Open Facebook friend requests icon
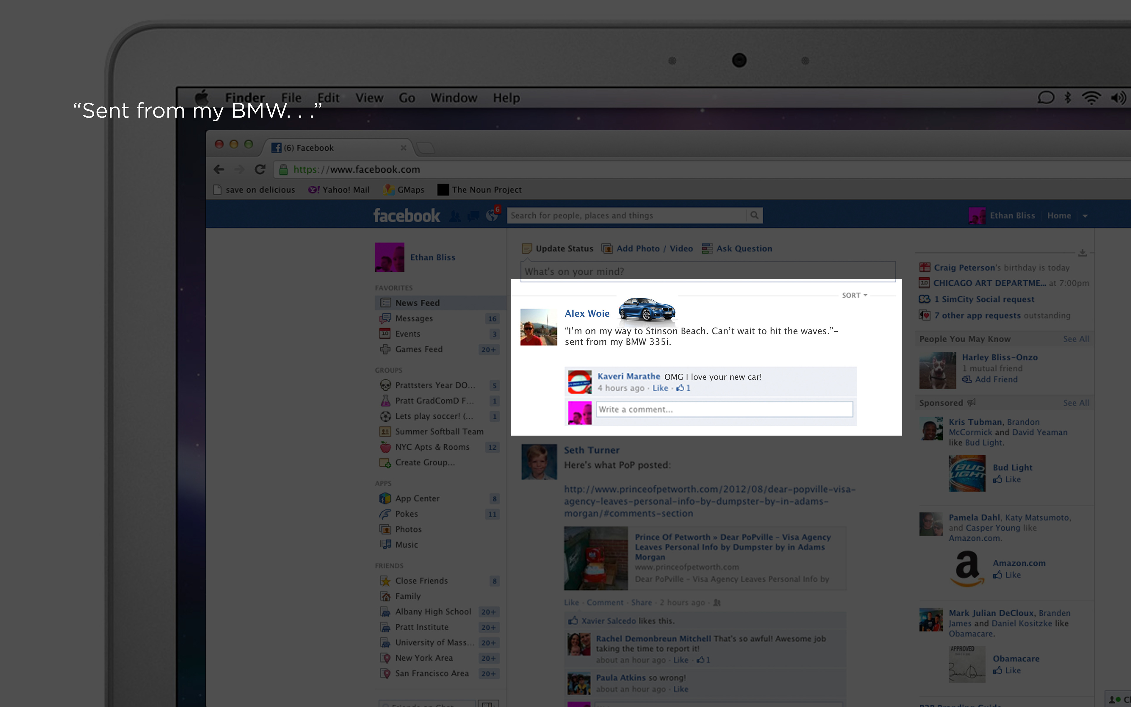 point(455,216)
